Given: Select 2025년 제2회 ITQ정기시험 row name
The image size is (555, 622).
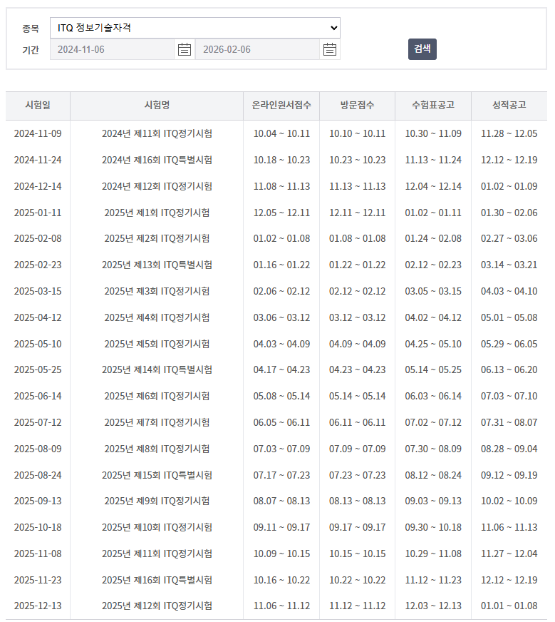Looking at the screenshot, I should point(157,238).
